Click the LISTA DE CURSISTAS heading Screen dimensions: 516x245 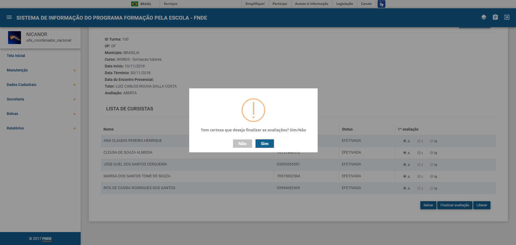point(130,109)
